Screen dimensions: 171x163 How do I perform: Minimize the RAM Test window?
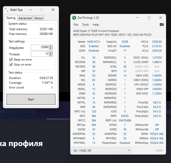coord(30,10)
